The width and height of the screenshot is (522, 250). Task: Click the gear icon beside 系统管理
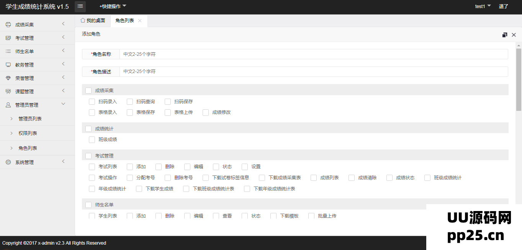pos(8,162)
